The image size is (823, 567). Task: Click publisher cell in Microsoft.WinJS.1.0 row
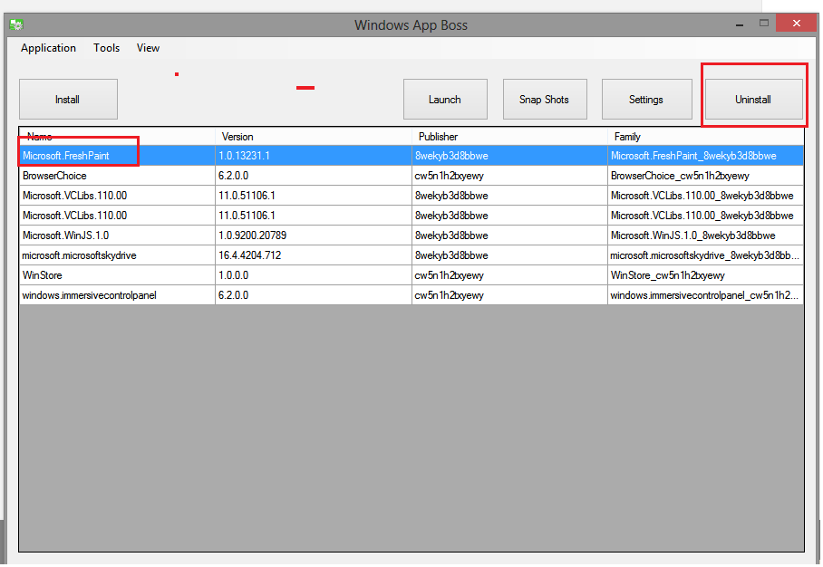click(509, 235)
